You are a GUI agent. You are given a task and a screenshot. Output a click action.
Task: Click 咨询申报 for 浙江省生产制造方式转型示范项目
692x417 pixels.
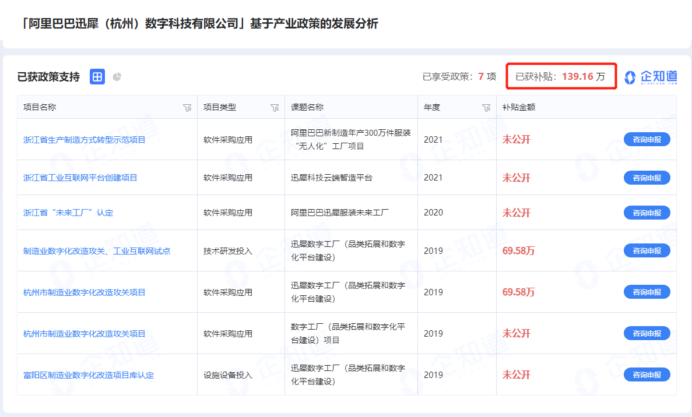647,139
